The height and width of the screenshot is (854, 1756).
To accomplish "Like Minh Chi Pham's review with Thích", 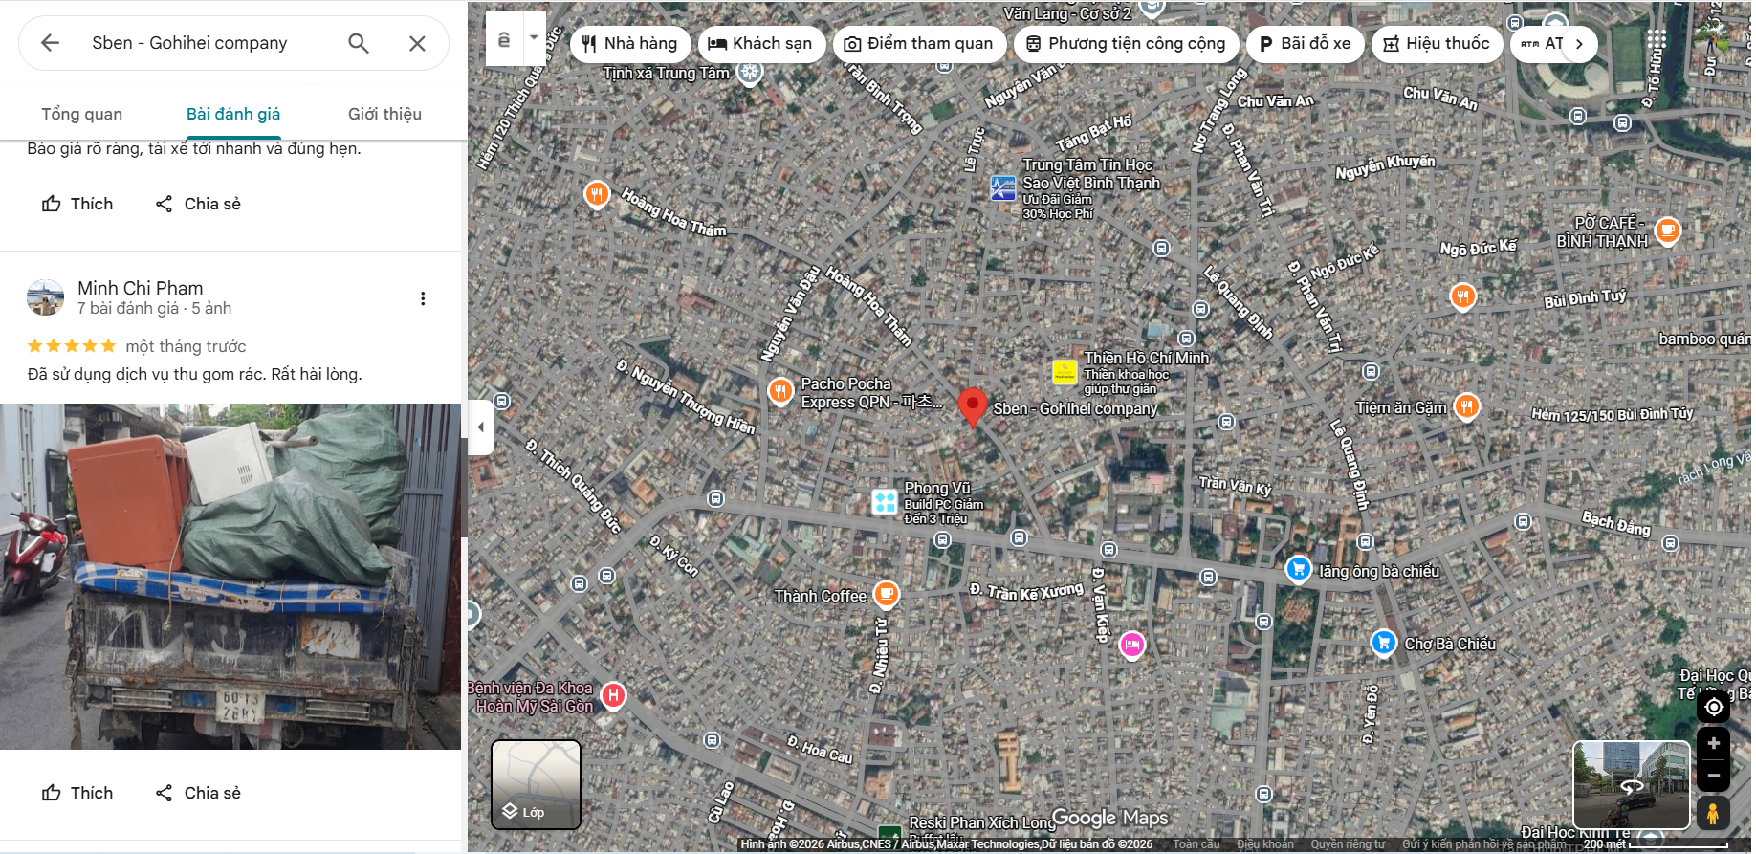I will pos(77,793).
